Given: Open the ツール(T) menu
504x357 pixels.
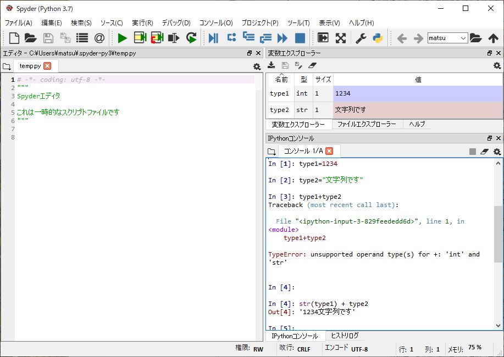Looking at the screenshot, I should (x=298, y=23).
